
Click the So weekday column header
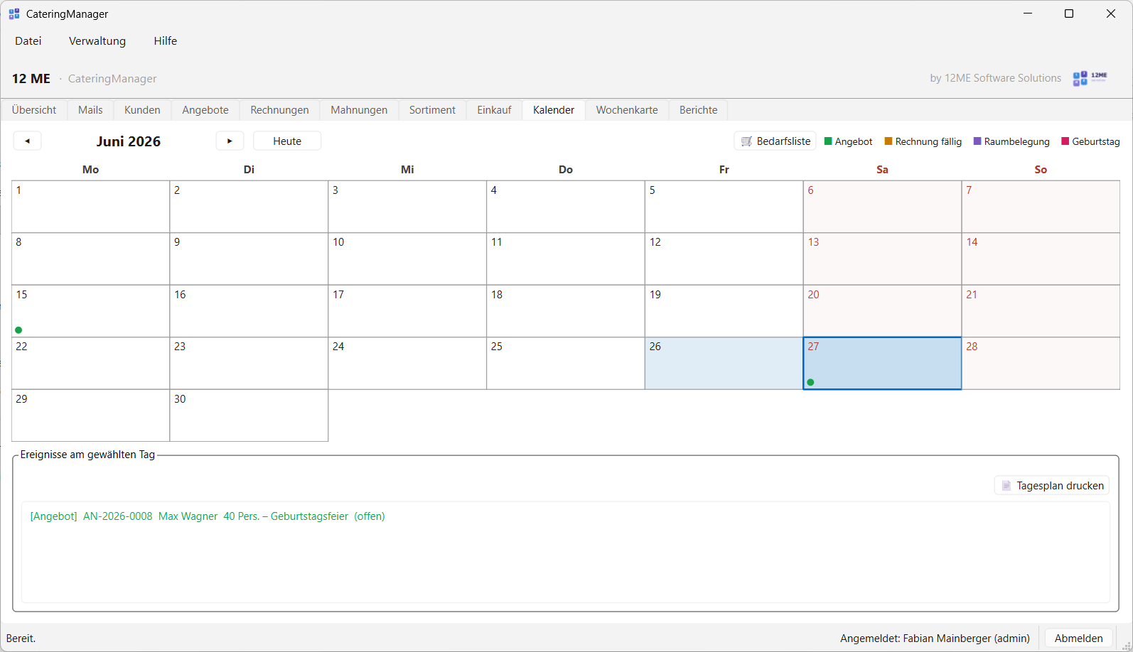pyautogui.click(x=1041, y=169)
